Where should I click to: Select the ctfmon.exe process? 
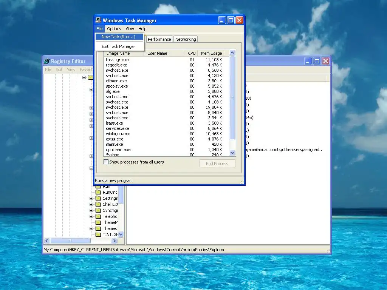[x=116, y=81]
